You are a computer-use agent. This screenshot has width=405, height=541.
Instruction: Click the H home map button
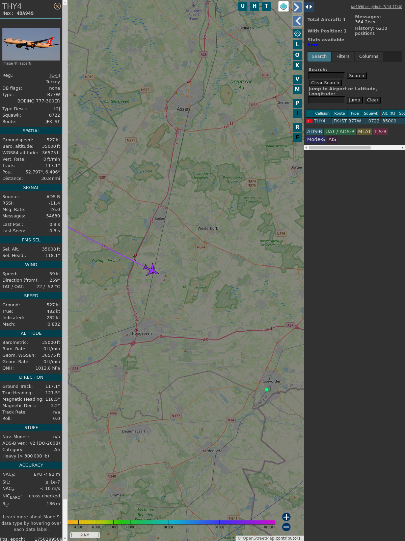pos(254,6)
